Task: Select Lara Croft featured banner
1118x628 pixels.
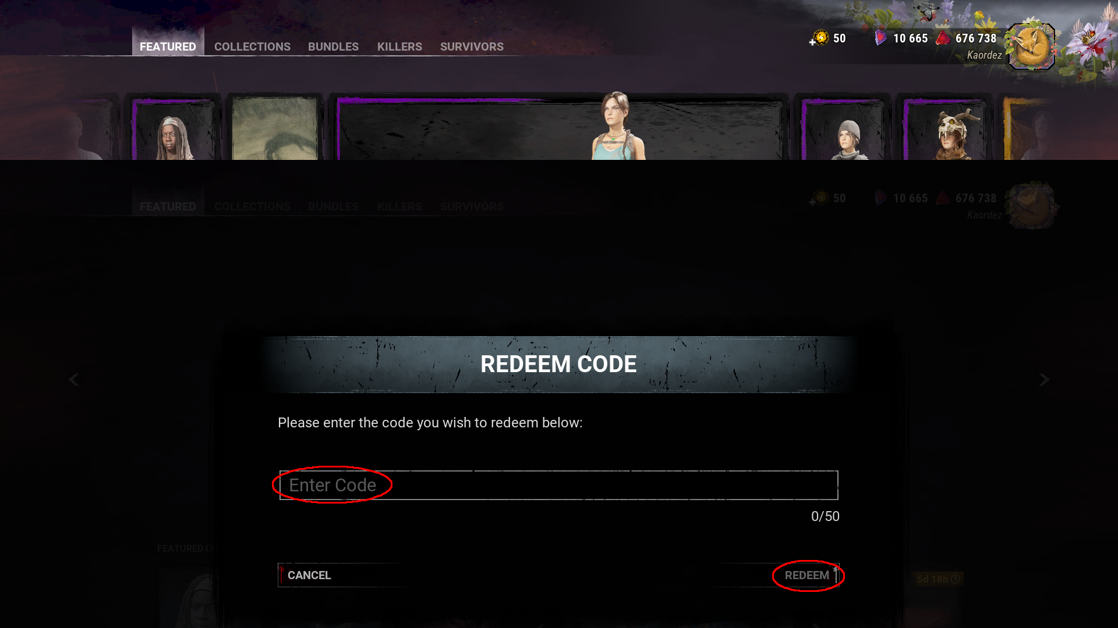Action: 560,128
